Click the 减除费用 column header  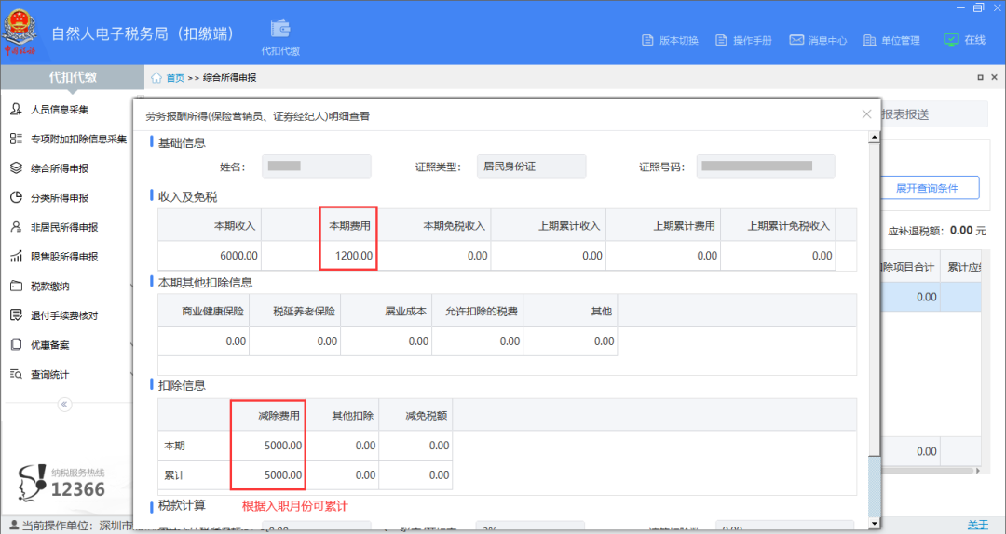pyautogui.click(x=279, y=416)
